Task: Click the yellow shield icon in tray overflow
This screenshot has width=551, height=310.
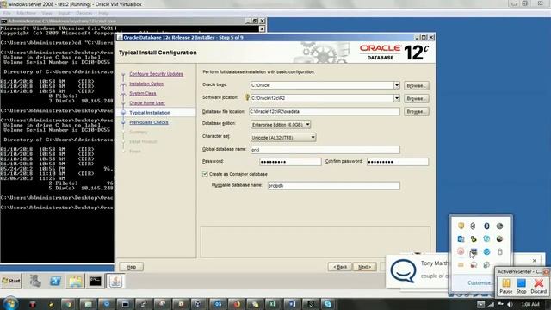Action: (x=461, y=226)
